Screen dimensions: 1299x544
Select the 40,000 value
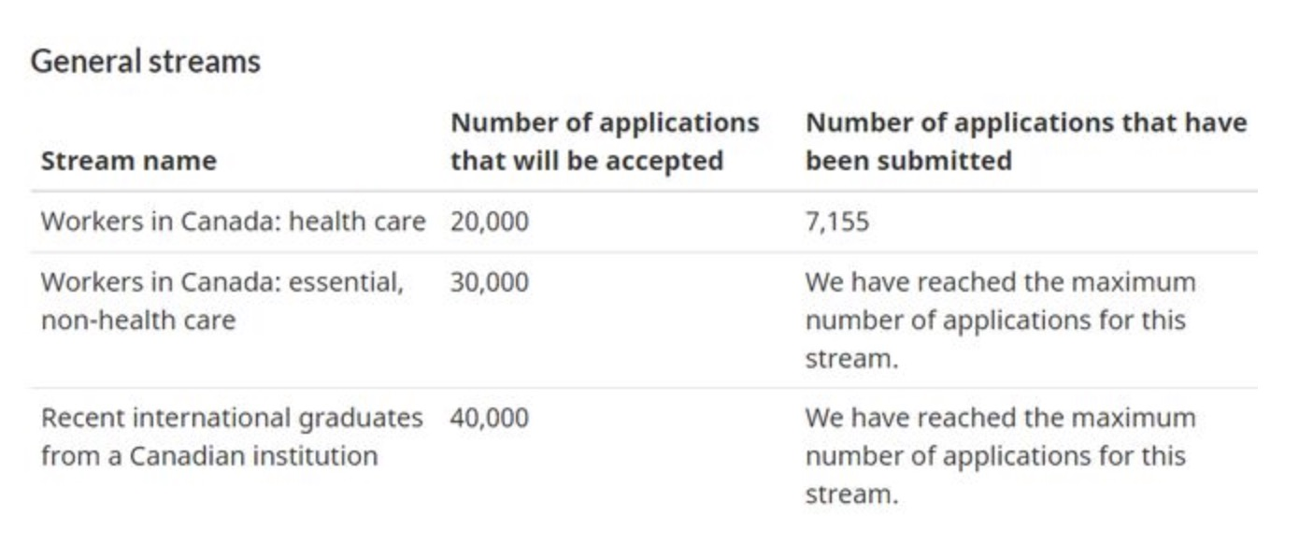489,418
